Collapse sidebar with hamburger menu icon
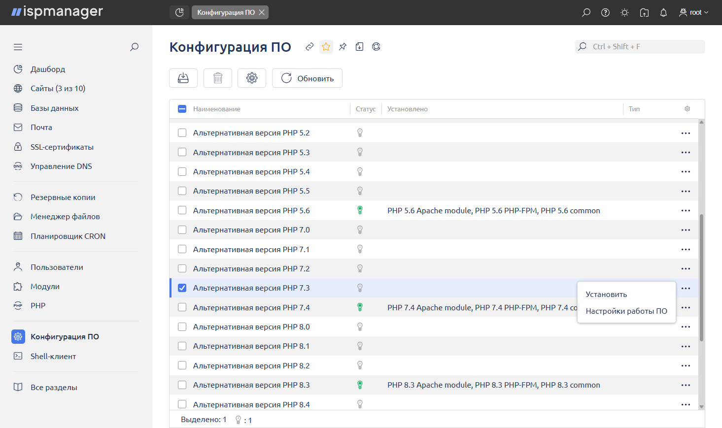722x428 pixels. [18, 47]
